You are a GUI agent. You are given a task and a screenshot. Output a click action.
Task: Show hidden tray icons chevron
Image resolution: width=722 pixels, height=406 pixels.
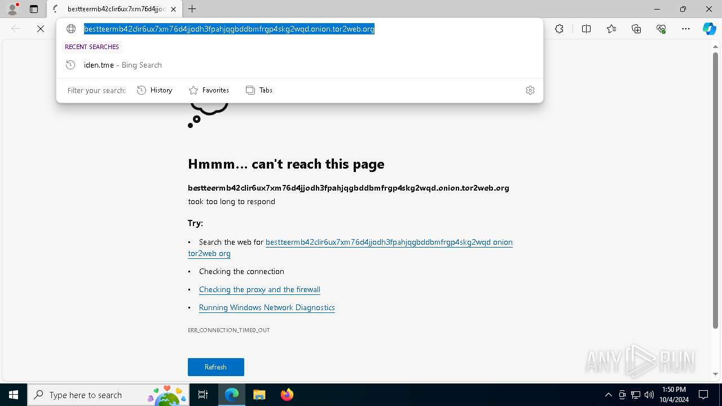coord(608,395)
